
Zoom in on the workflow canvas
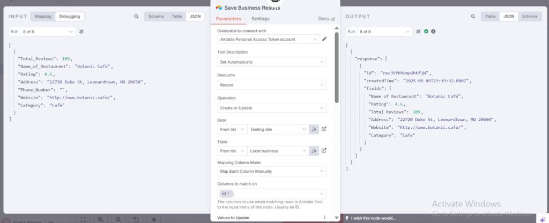click(x=100, y=219)
